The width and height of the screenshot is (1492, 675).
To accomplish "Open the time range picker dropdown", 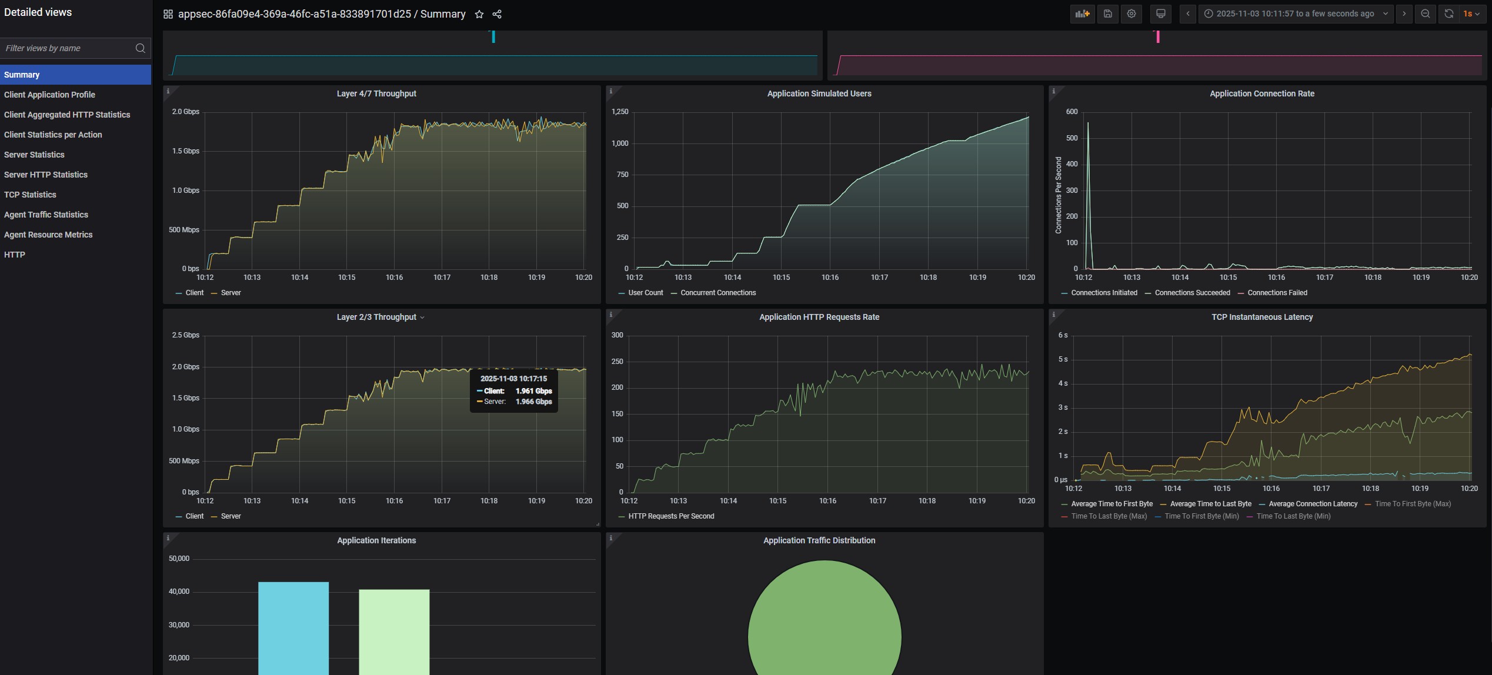I will coord(1295,14).
